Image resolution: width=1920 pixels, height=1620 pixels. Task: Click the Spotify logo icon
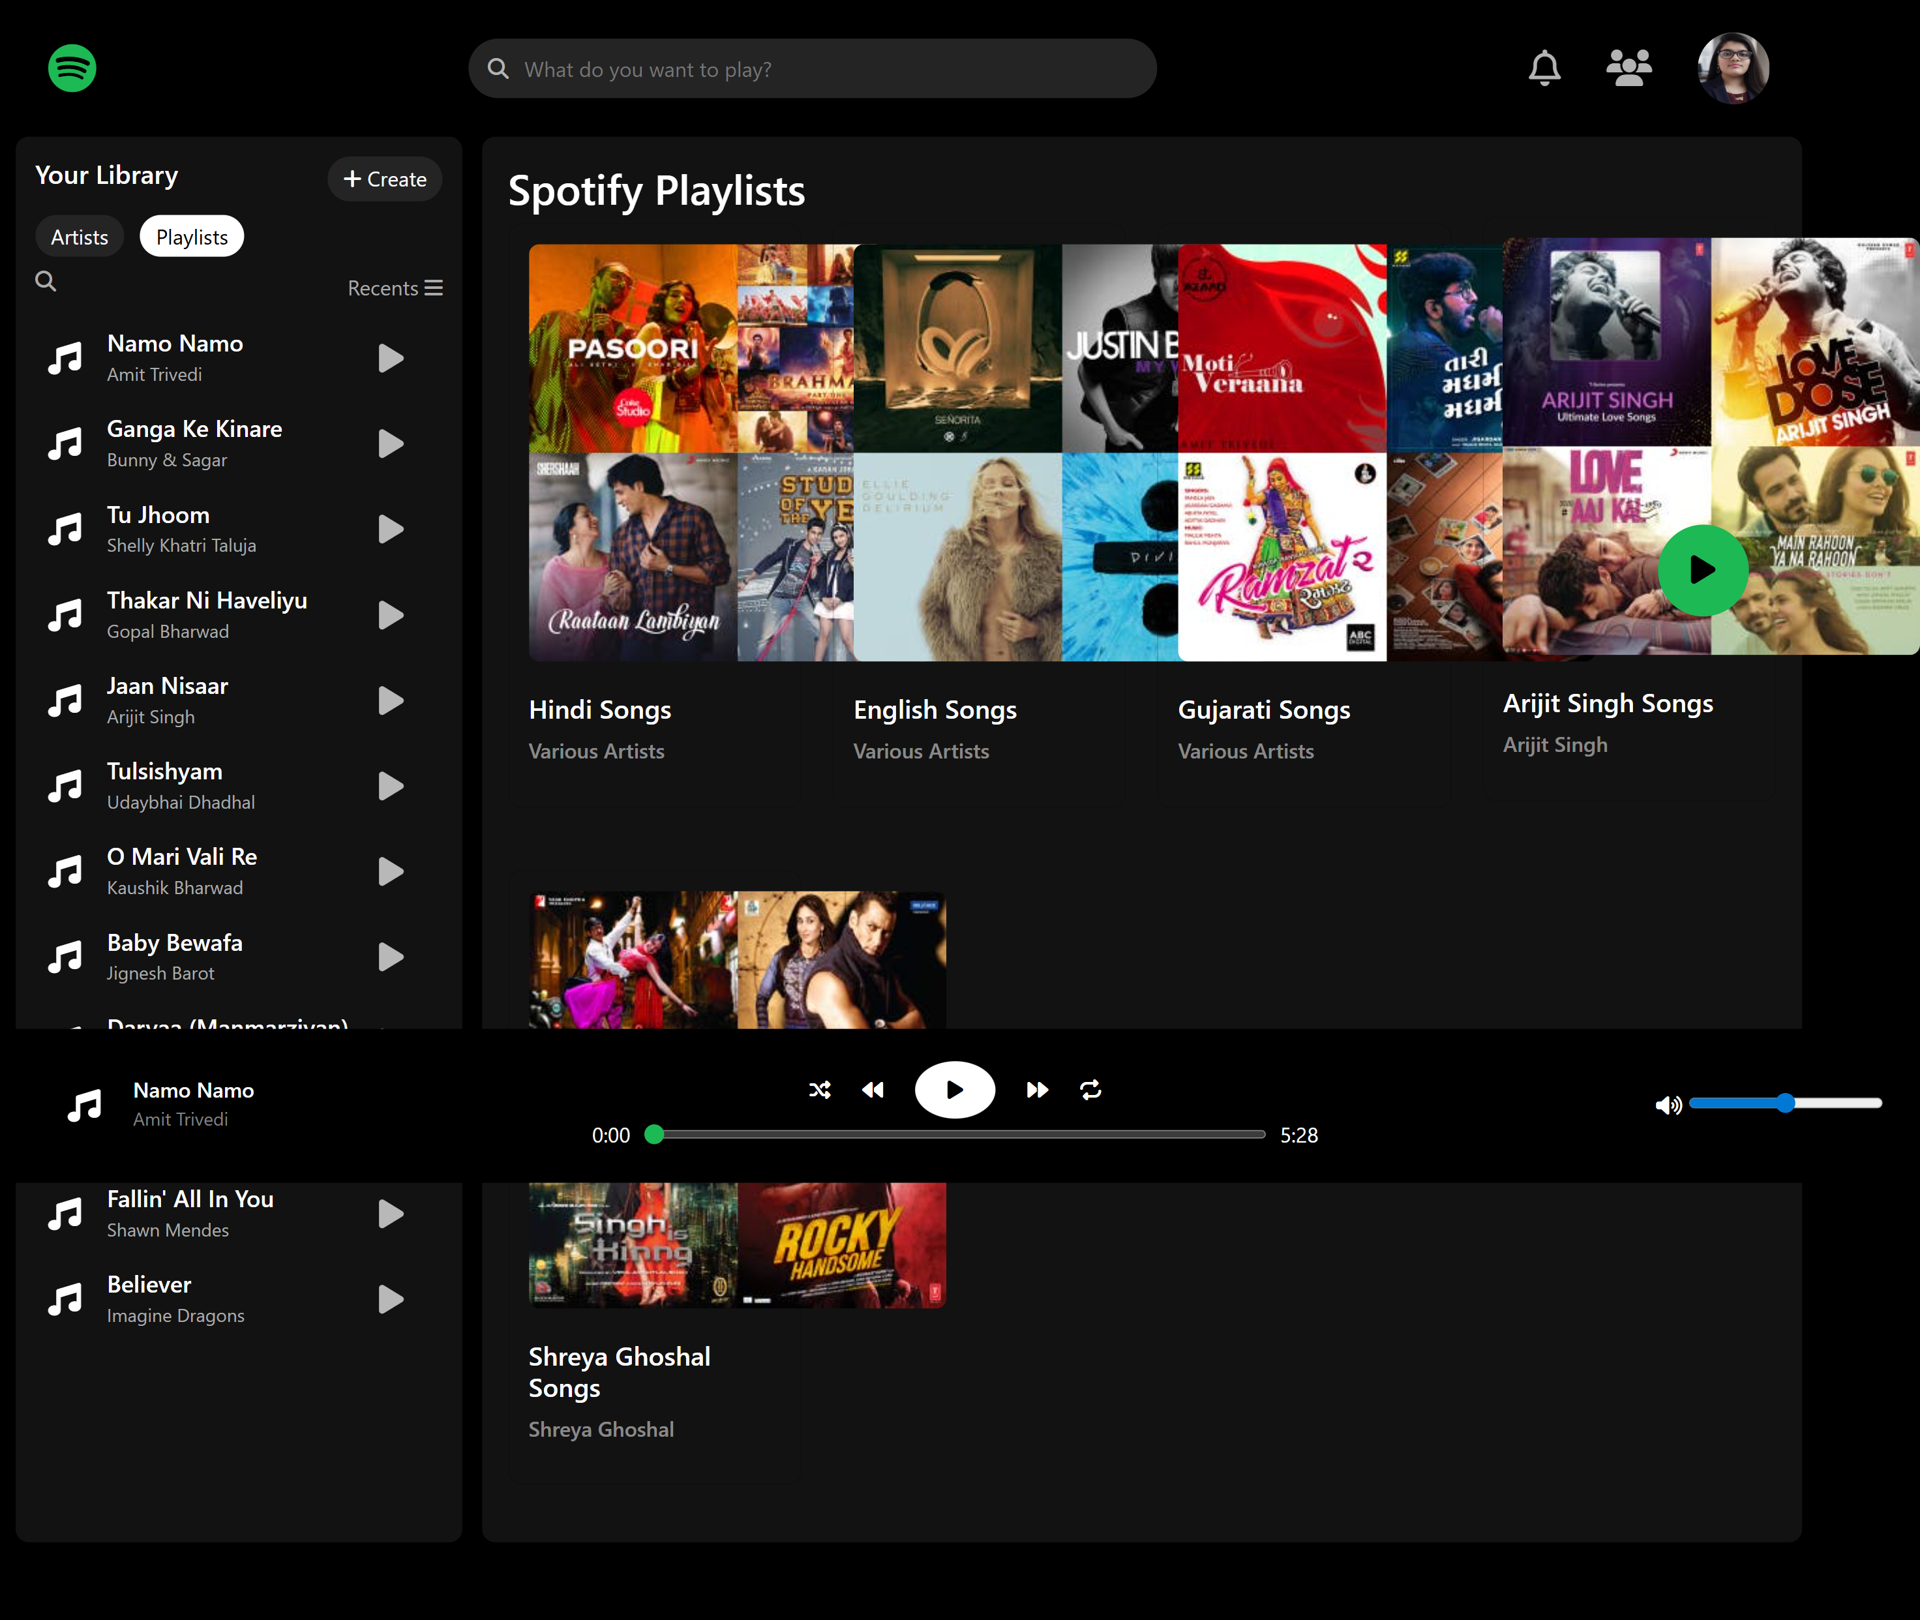(72, 68)
